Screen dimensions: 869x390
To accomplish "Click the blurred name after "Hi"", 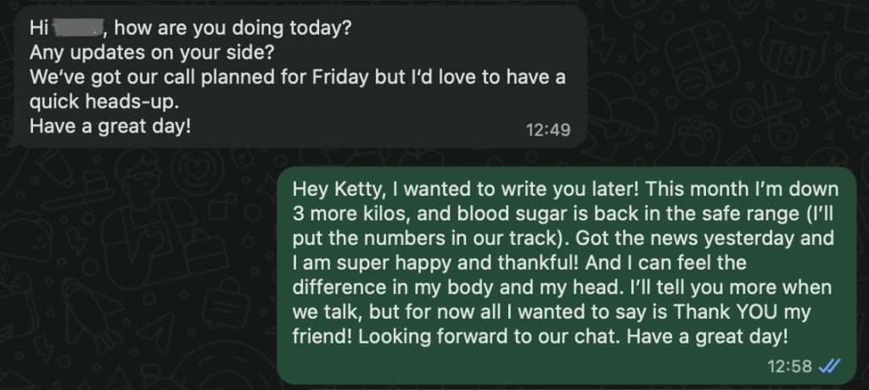I will 77,28.
